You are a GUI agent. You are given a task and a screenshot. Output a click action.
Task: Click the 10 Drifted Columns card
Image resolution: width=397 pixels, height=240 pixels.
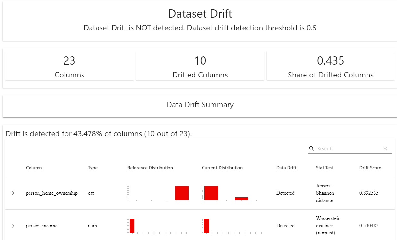[x=200, y=66]
